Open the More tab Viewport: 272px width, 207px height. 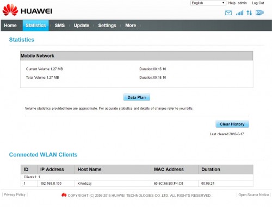point(131,26)
